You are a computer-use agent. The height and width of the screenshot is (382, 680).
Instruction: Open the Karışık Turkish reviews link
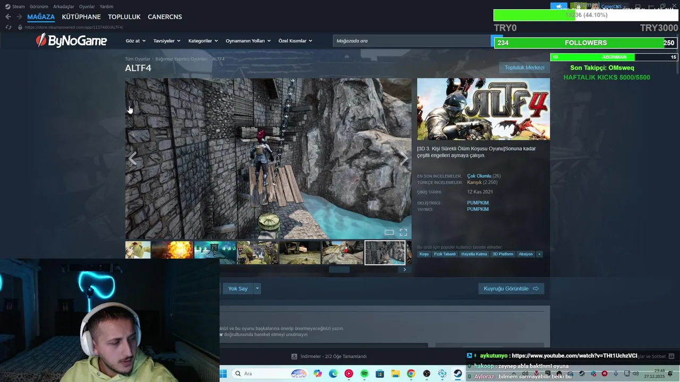tap(474, 182)
